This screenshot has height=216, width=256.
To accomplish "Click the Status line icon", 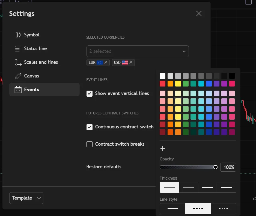I will 18,48.
